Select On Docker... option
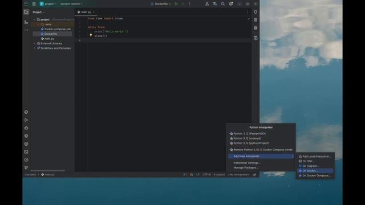This screenshot has height=205, width=365. pos(315,171)
